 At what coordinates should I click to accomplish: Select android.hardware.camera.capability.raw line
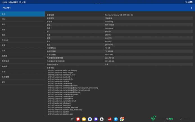point(64,92)
